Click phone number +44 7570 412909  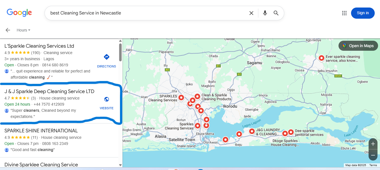49,104
